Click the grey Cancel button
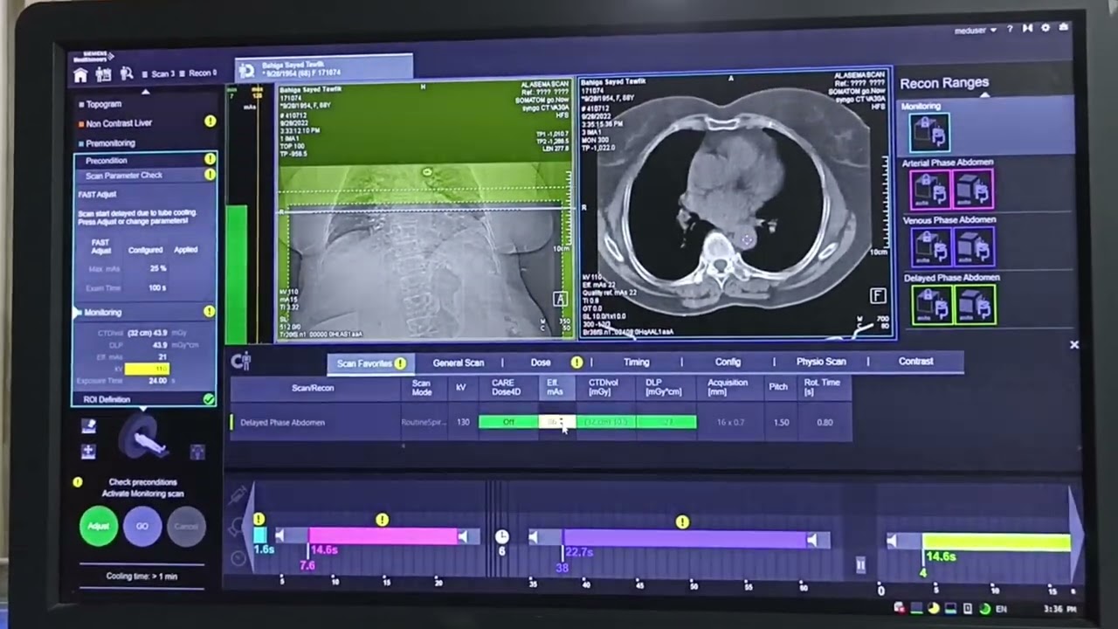Screen dimensions: 1118x629 pyautogui.click(x=186, y=526)
